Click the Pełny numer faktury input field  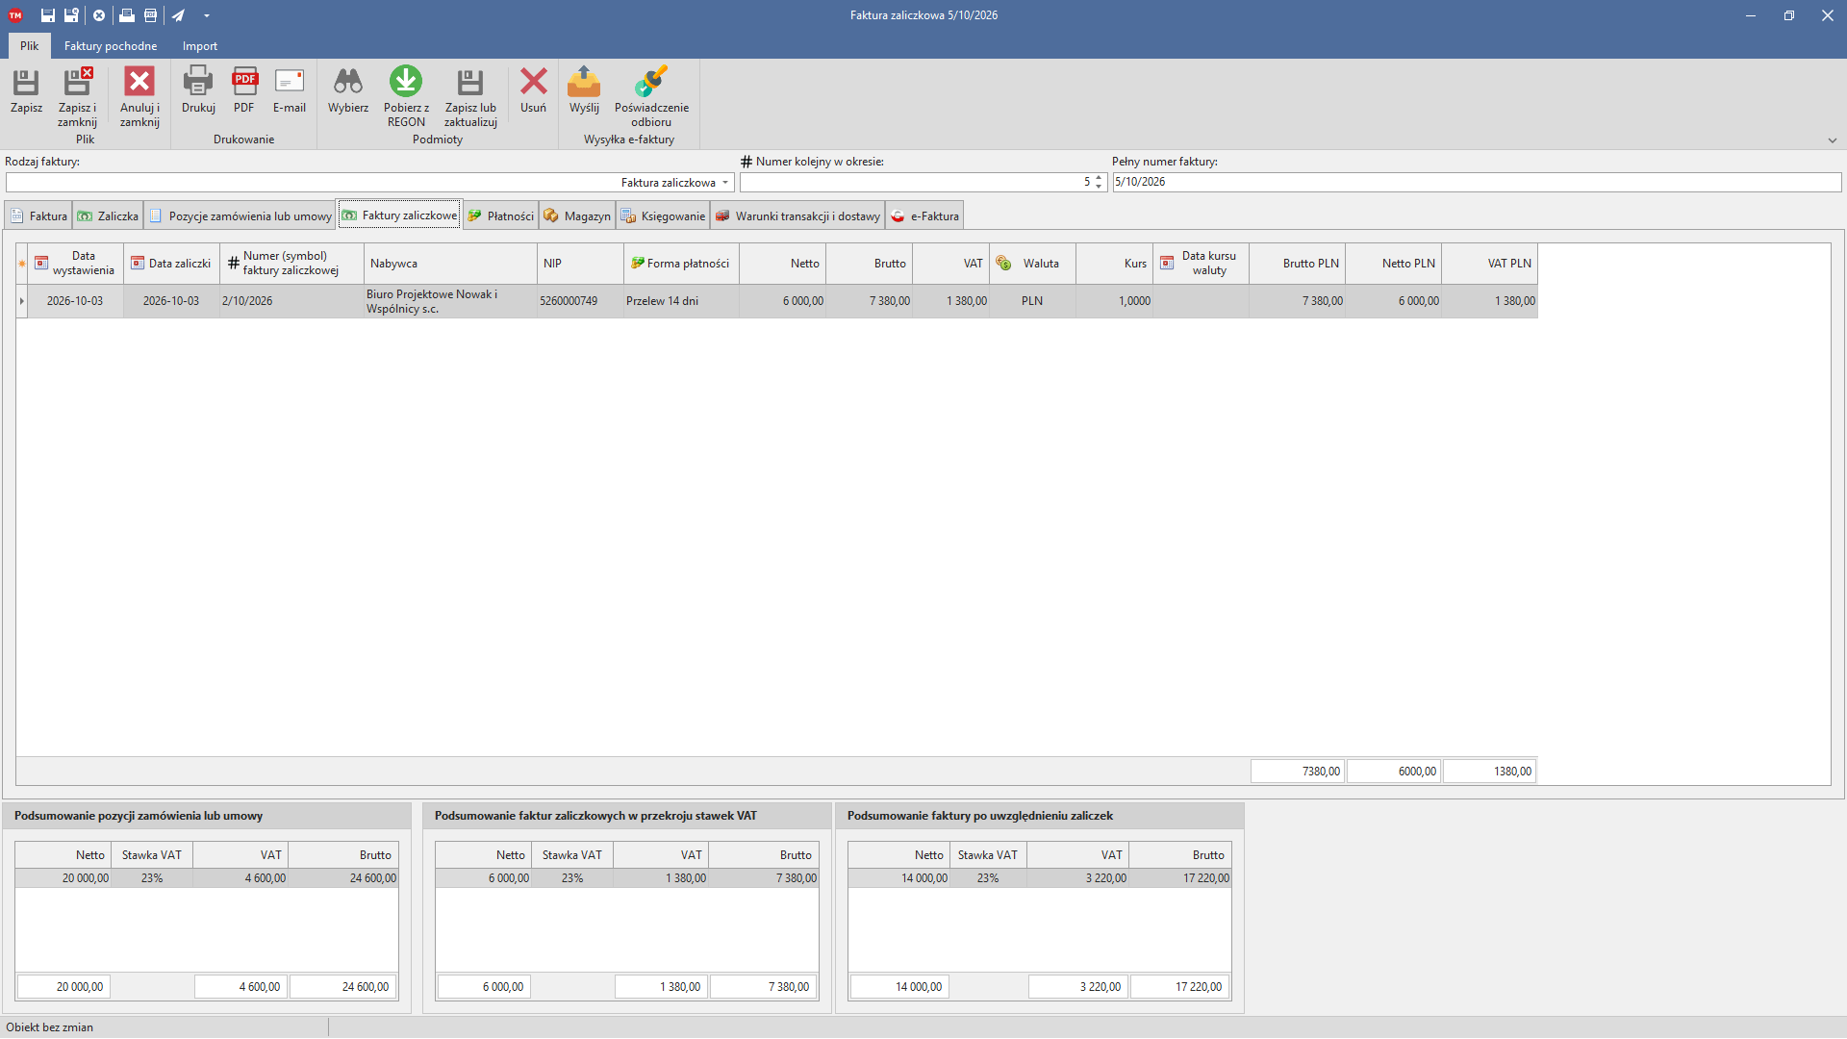[x=1477, y=182]
